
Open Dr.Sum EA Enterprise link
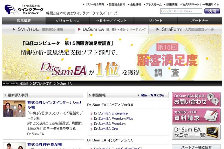click(111, 113)
